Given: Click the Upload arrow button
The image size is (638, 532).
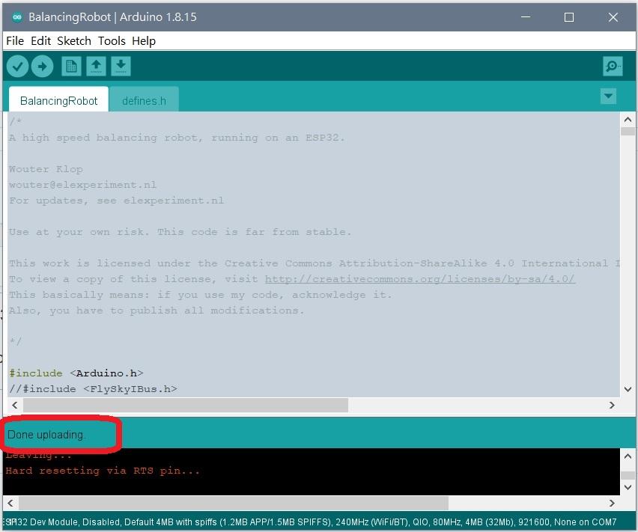Looking at the screenshot, I should point(43,67).
